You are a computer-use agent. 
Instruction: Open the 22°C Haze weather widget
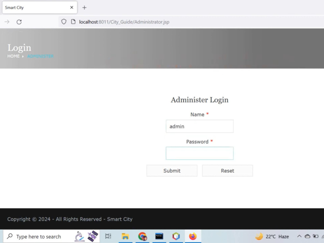coord(272,237)
